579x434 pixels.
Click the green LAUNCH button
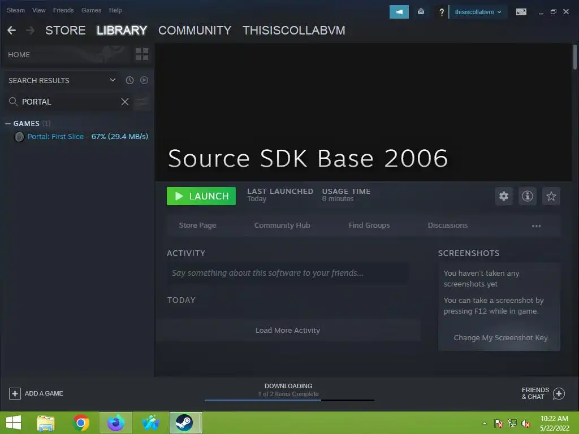tap(201, 196)
